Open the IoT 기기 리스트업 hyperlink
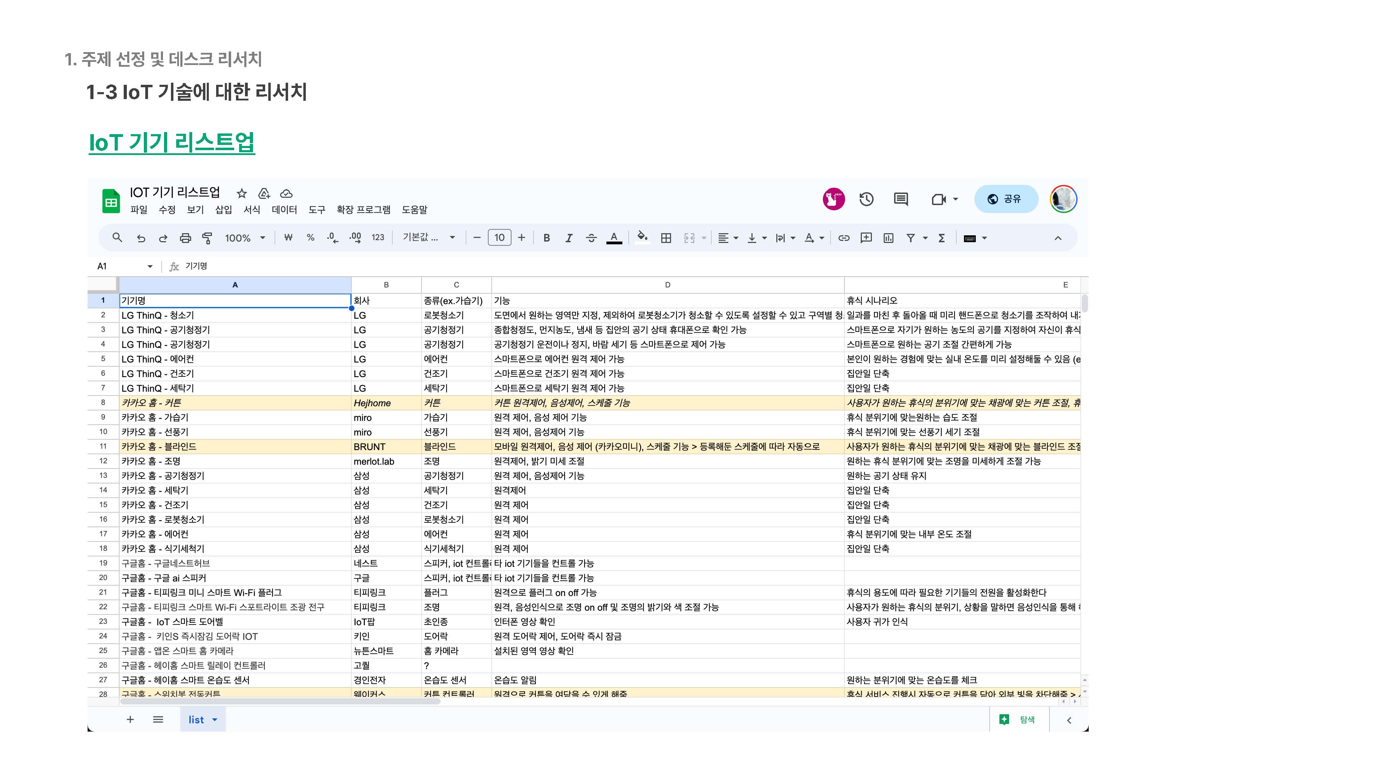Image resolution: width=1390 pixels, height=782 pixels. pos(172,142)
